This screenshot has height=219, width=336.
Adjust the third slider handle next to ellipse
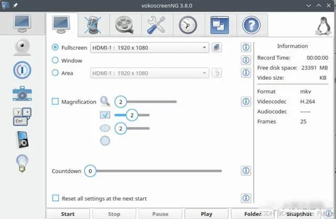(x=121, y=128)
